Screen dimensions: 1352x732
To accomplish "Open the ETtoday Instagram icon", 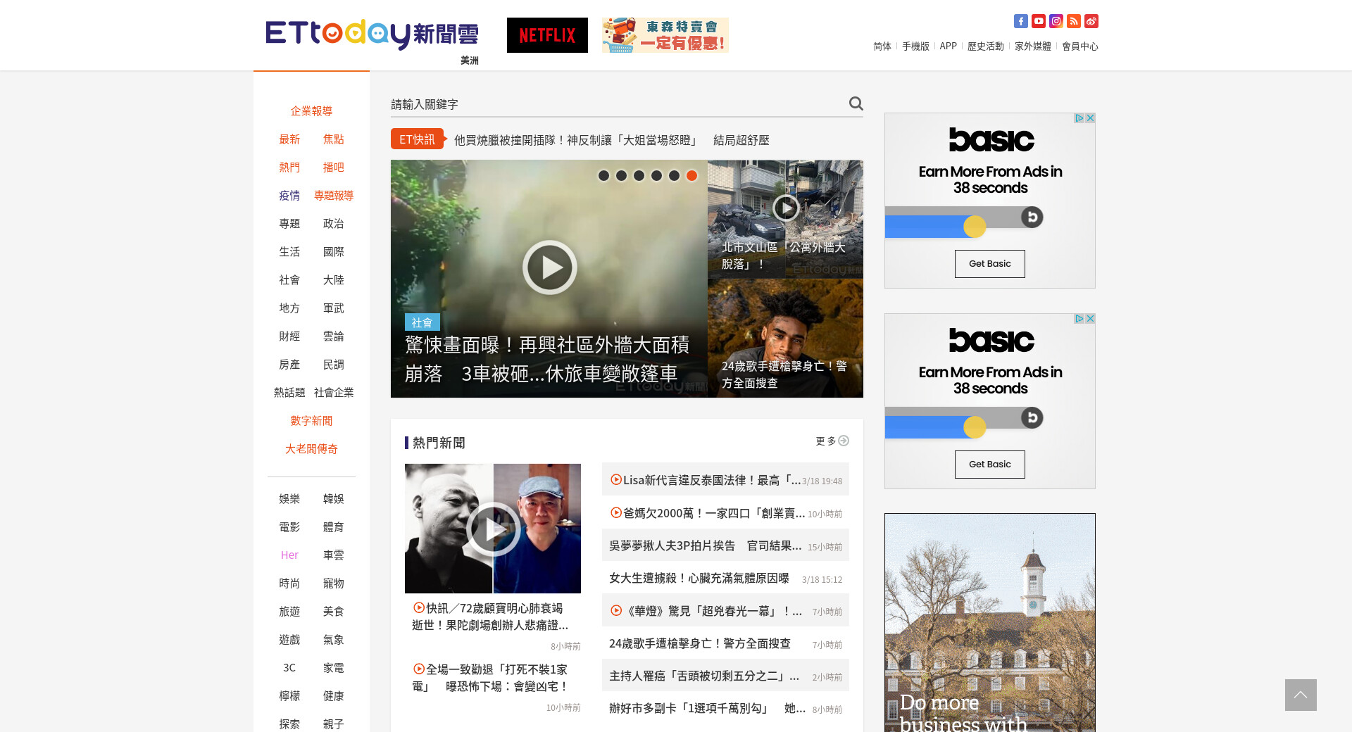I will click(1056, 21).
